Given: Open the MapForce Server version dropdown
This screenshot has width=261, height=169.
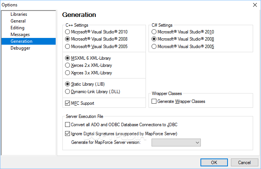Looking at the screenshot, I should pyautogui.click(x=176, y=143).
